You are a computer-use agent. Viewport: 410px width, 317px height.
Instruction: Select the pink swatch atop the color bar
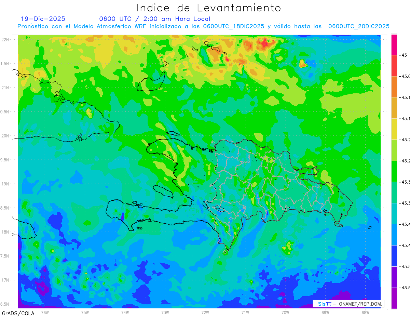coord(394,44)
